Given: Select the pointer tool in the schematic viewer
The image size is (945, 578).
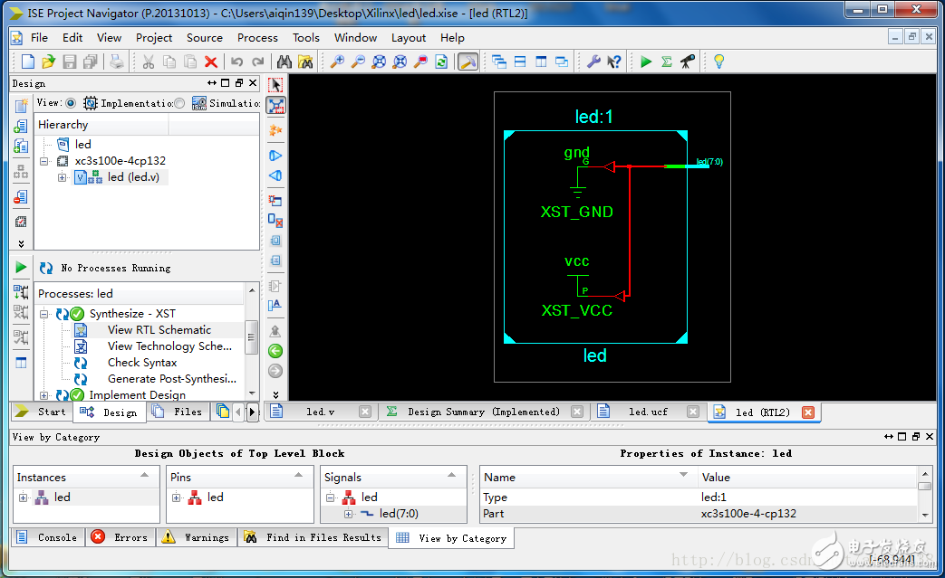Looking at the screenshot, I should [x=277, y=83].
